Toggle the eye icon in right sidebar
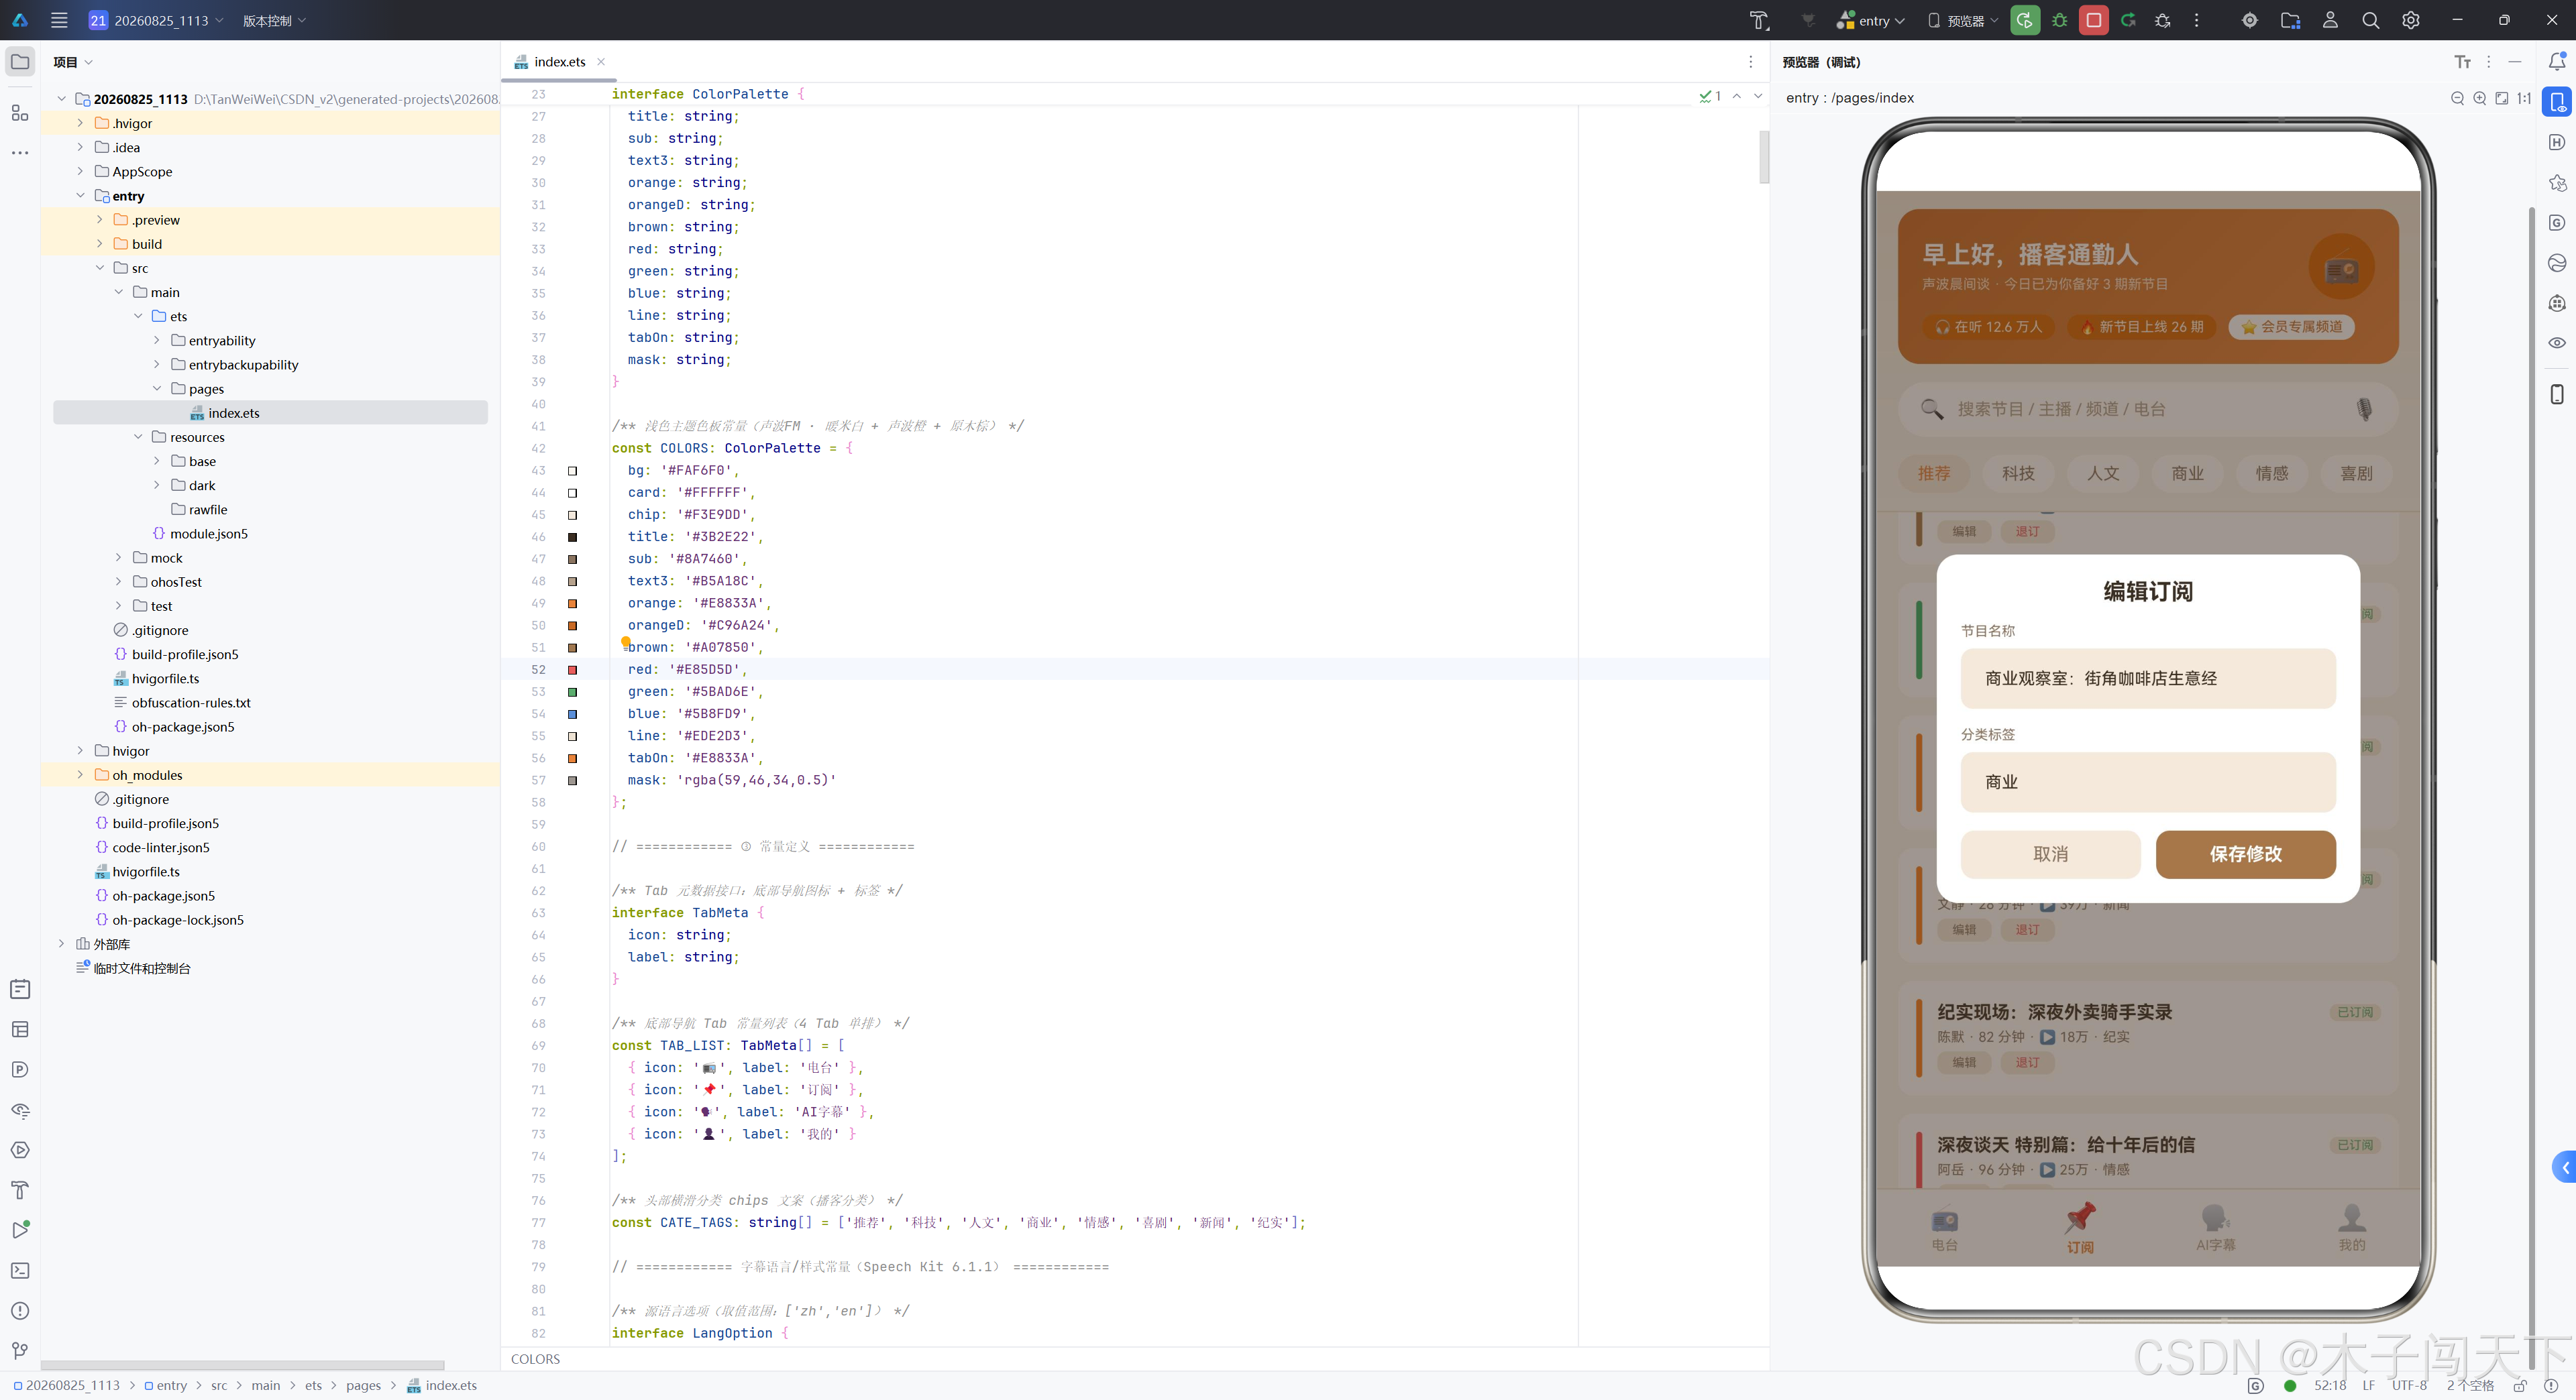2576x1400 pixels. click(2556, 343)
